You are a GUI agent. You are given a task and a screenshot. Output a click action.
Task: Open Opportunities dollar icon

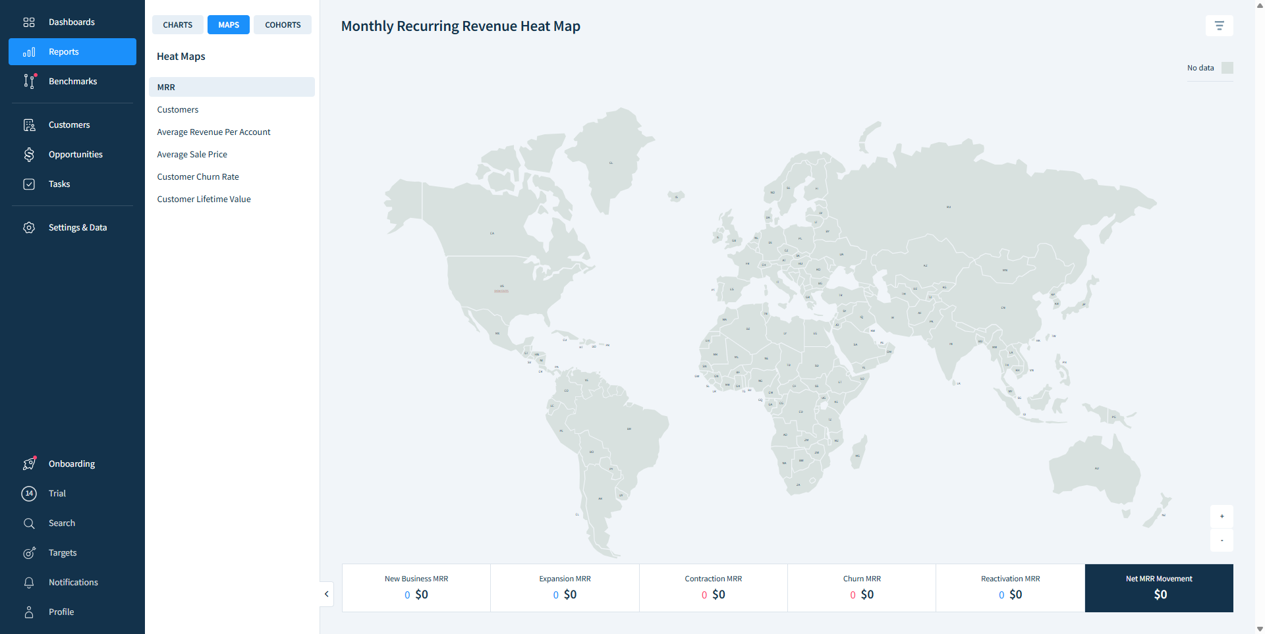click(29, 155)
